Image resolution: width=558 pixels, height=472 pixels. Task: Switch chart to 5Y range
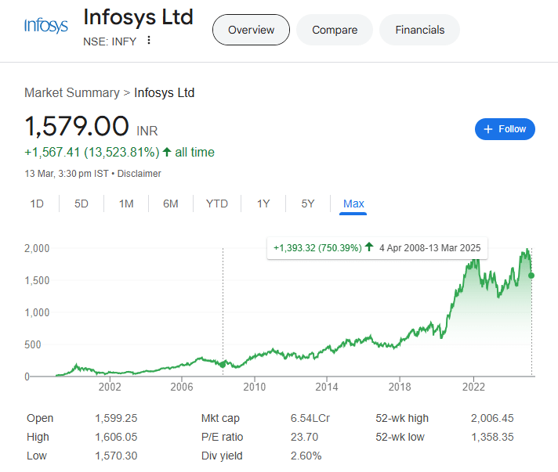pyautogui.click(x=308, y=204)
